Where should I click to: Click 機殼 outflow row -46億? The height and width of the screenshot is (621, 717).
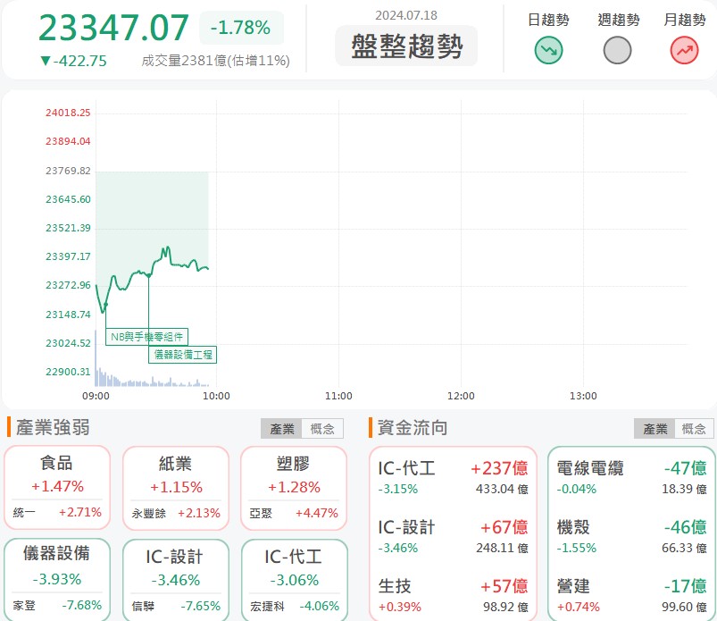pyautogui.click(x=631, y=536)
